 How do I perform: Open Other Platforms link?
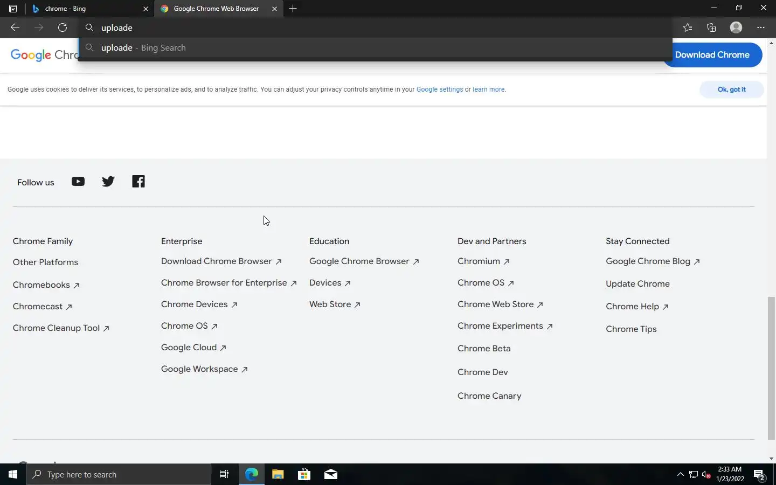[45, 262]
